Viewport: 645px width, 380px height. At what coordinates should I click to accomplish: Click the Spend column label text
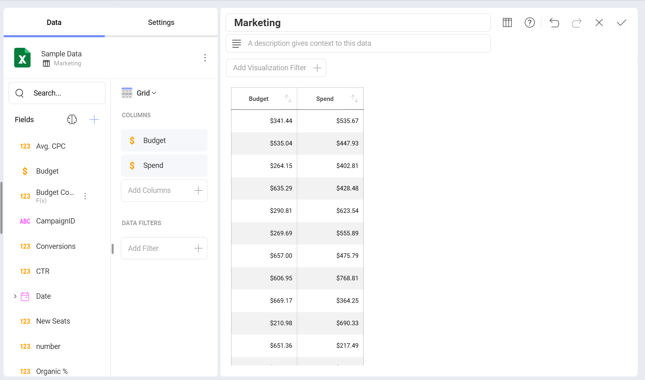(153, 165)
